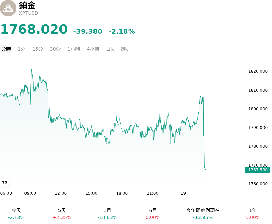
Task: Select the 分時 timeframe tab
Action: click(6, 49)
